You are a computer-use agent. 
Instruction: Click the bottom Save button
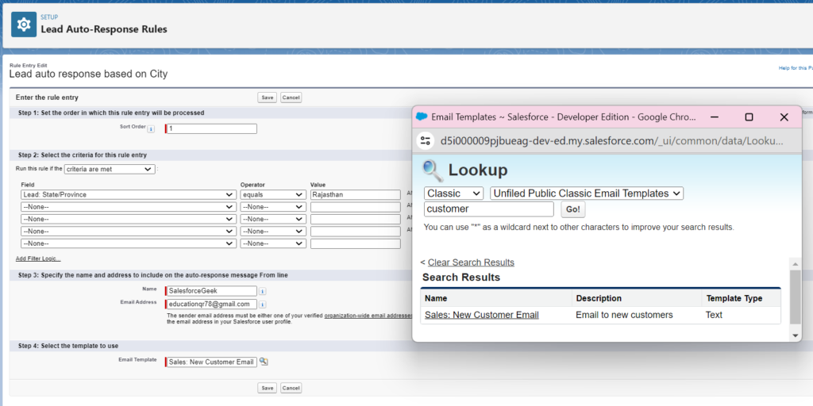(x=267, y=388)
